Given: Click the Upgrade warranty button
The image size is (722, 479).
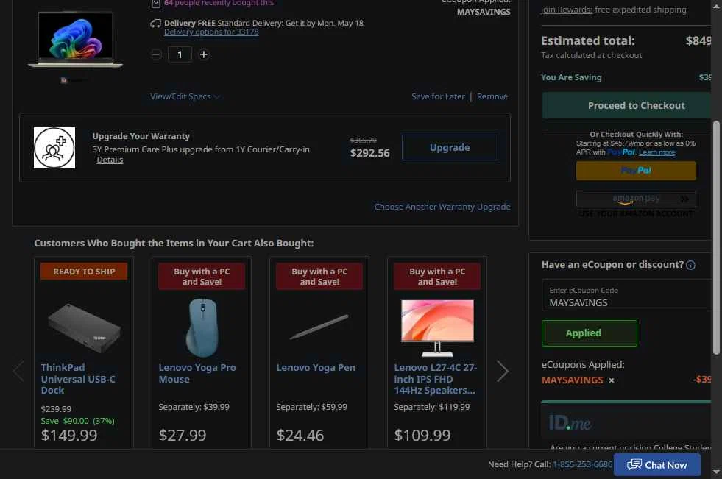Looking at the screenshot, I should pos(450,147).
